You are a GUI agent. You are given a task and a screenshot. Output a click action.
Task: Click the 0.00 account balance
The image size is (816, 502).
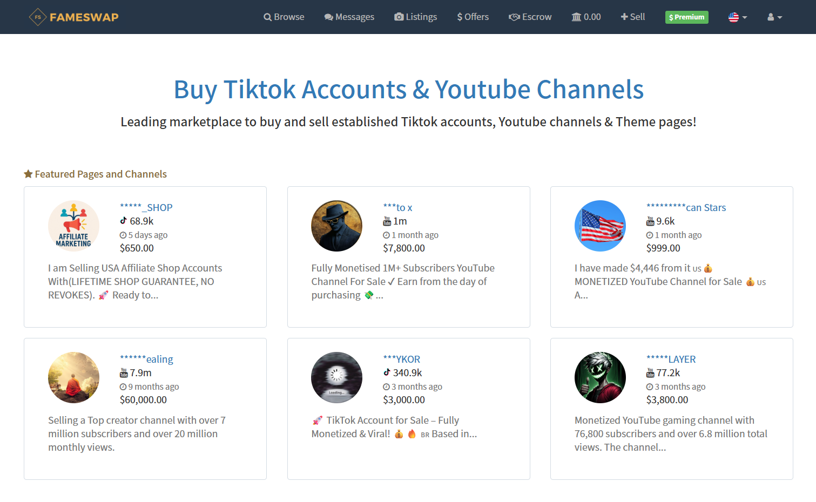(x=586, y=17)
